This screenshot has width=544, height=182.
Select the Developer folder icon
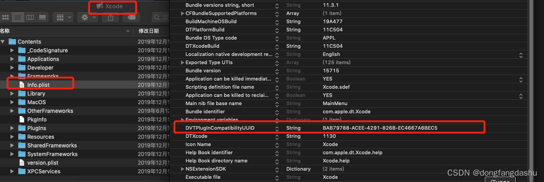[x=22, y=67]
